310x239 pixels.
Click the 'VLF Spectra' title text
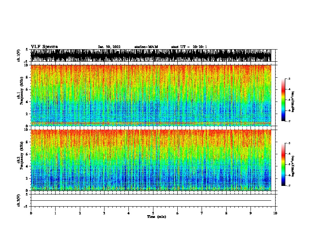44,47
